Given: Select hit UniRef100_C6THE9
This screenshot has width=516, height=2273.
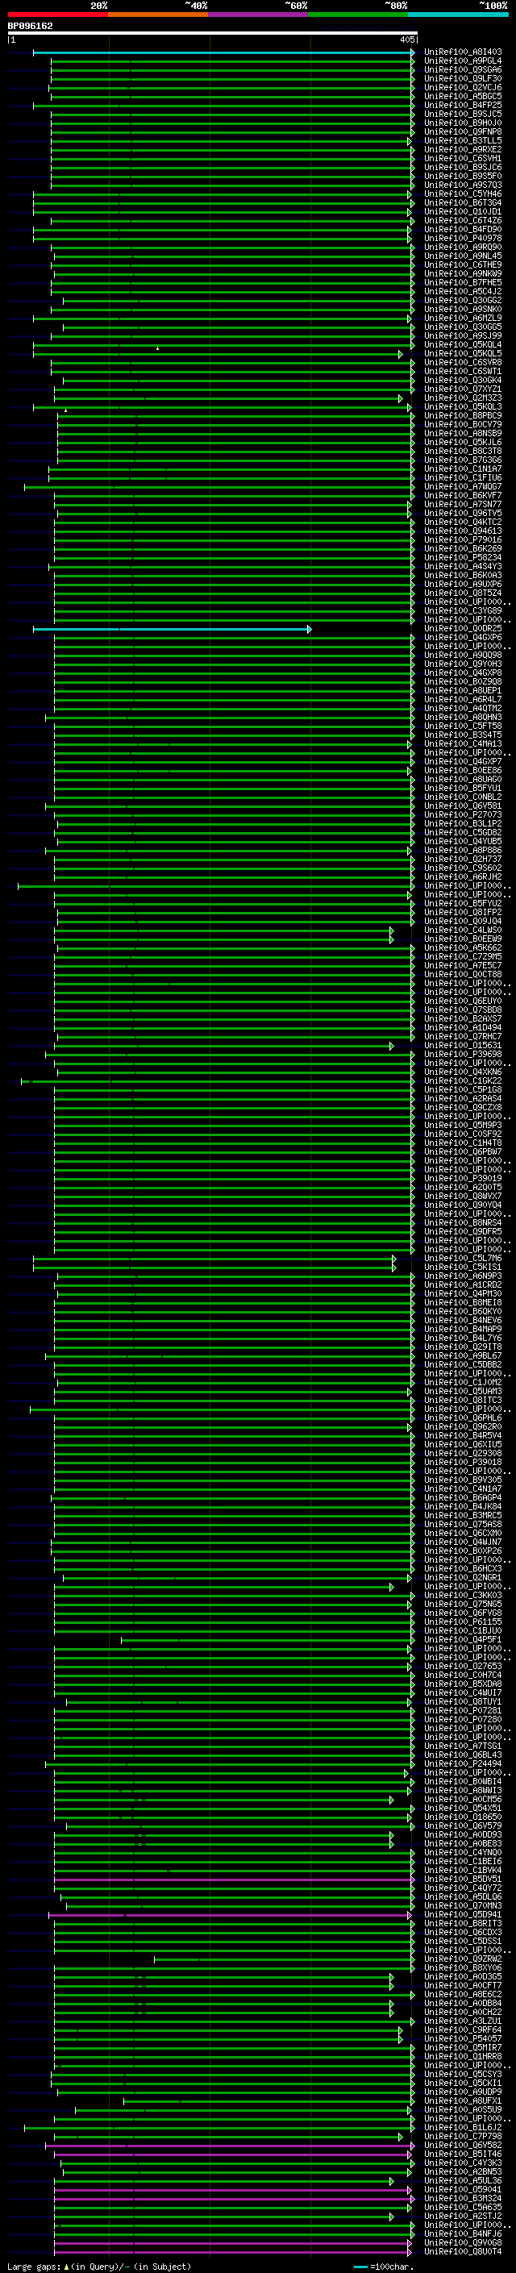Looking at the screenshot, I should tap(463, 264).
